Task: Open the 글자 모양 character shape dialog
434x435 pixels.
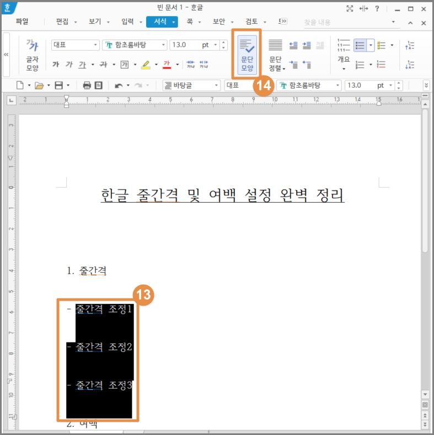Action: (x=32, y=55)
